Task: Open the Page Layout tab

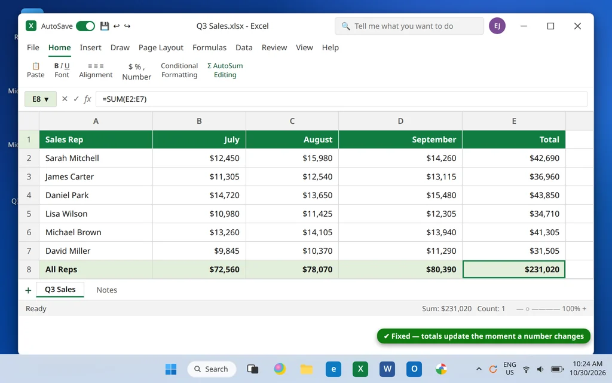Action: pyautogui.click(x=161, y=47)
